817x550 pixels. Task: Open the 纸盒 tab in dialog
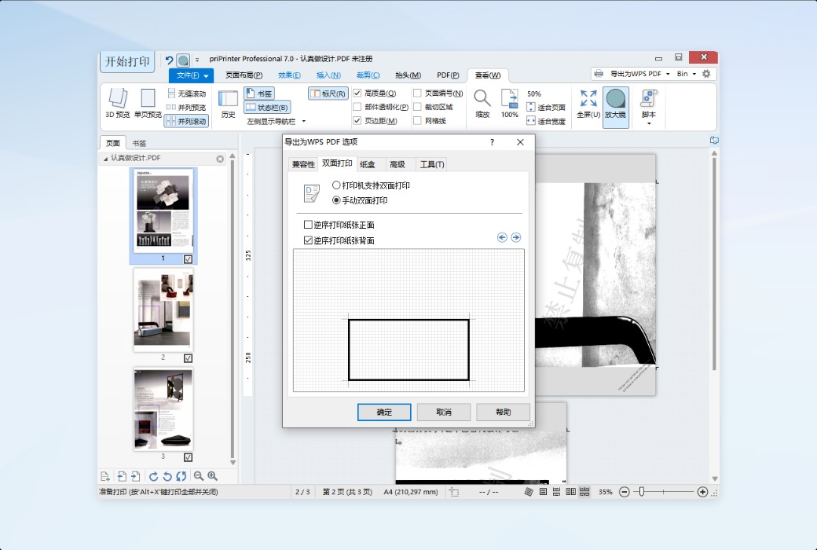tap(368, 164)
